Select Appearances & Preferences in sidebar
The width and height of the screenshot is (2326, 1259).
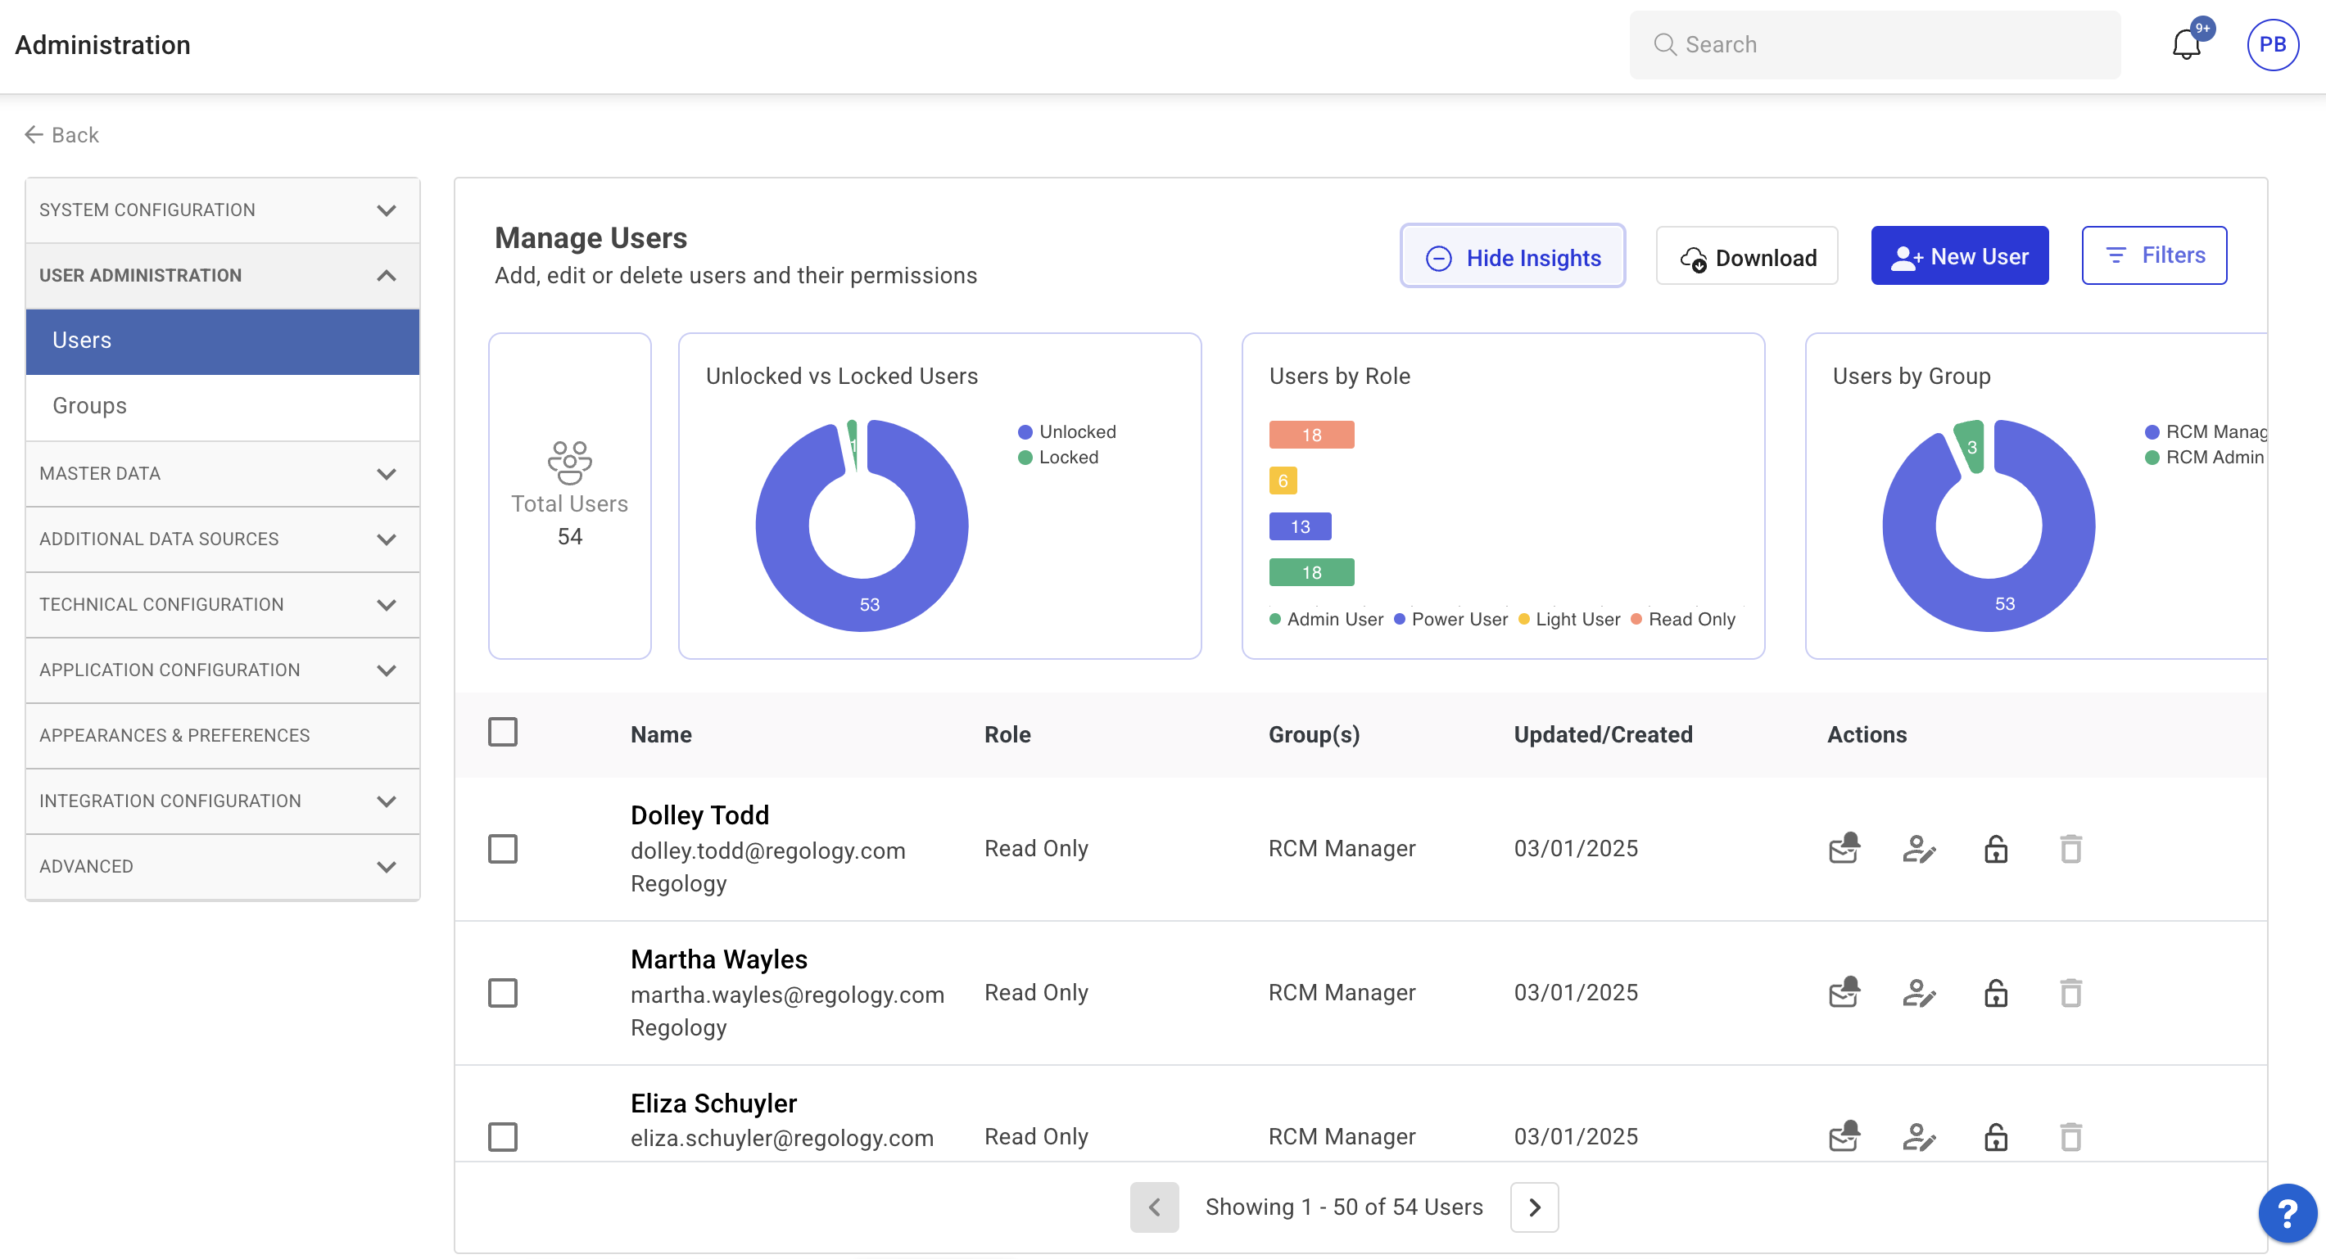pos(174,734)
